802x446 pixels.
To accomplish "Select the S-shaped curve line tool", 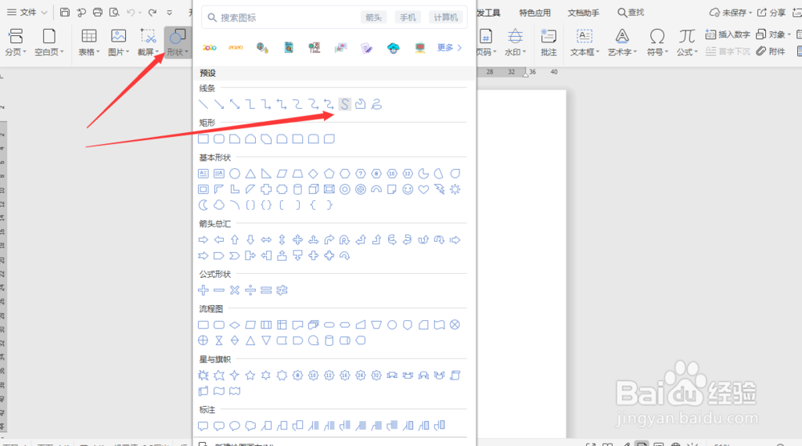I will (345, 104).
